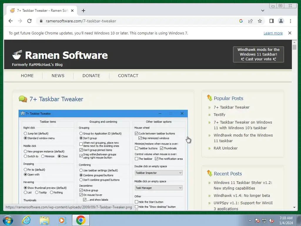
Task: Click the muted volume tray icon
Action: click(x=271, y=220)
